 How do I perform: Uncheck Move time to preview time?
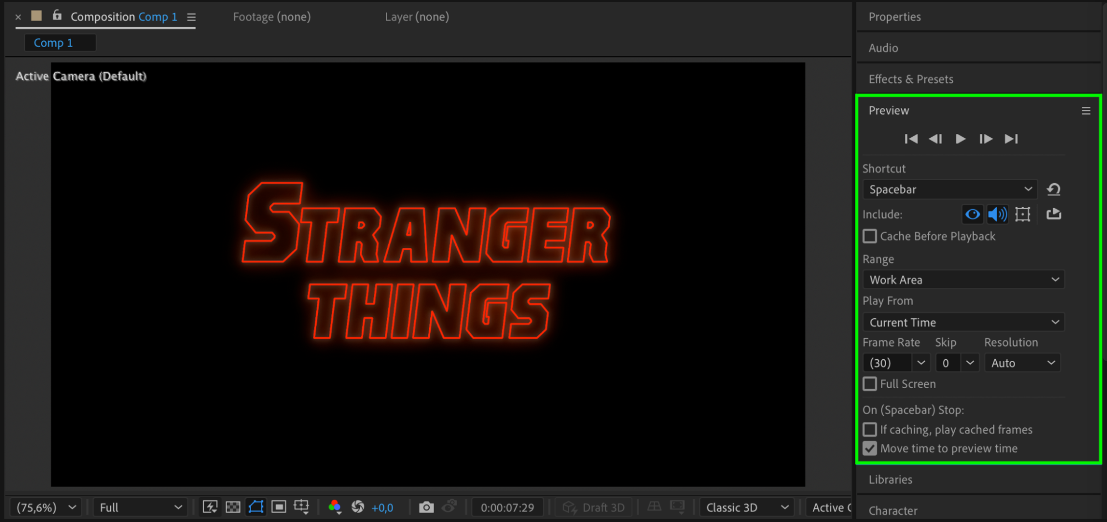870,448
